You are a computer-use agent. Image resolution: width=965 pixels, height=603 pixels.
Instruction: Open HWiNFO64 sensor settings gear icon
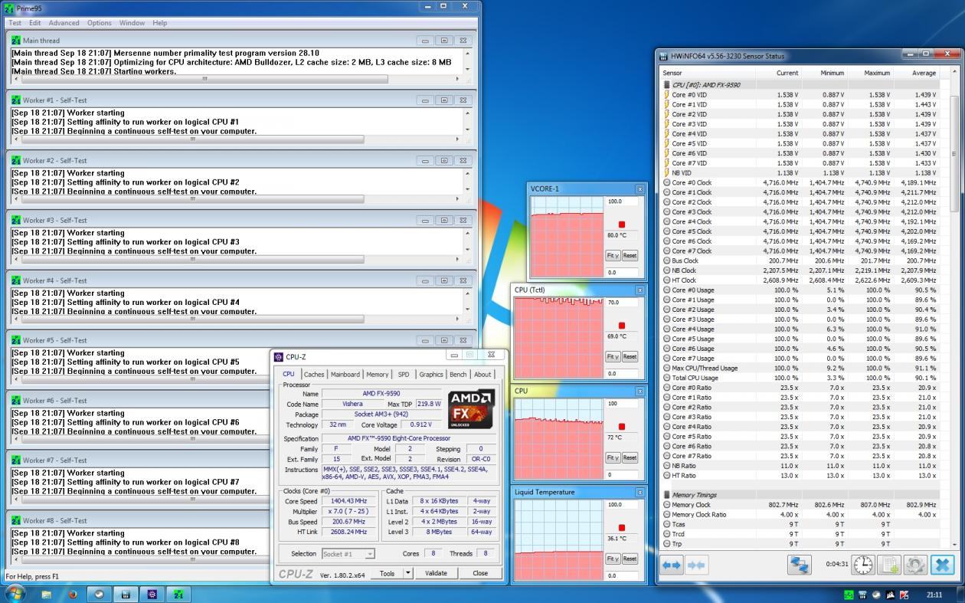point(915,565)
